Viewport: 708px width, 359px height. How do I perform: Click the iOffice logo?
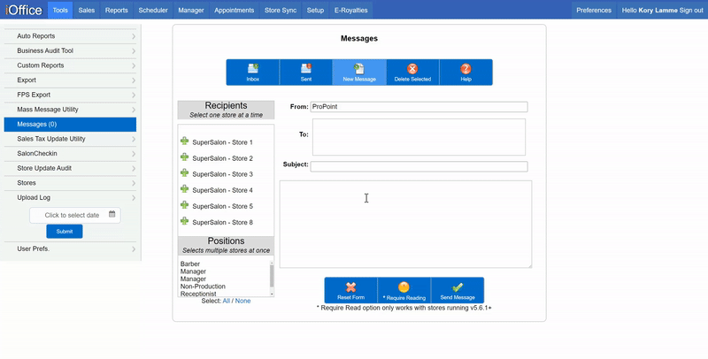click(24, 10)
